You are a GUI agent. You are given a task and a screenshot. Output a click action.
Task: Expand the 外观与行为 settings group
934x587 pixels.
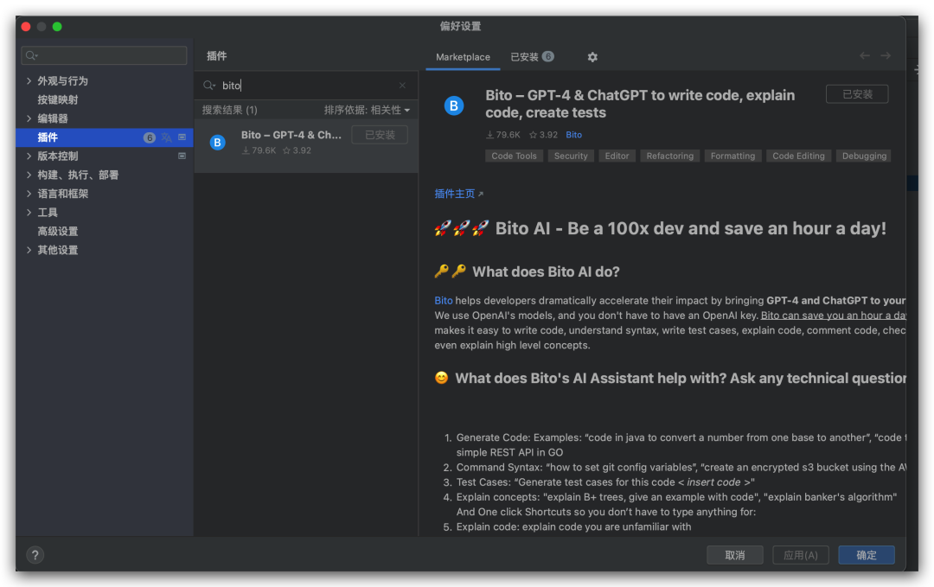29,80
